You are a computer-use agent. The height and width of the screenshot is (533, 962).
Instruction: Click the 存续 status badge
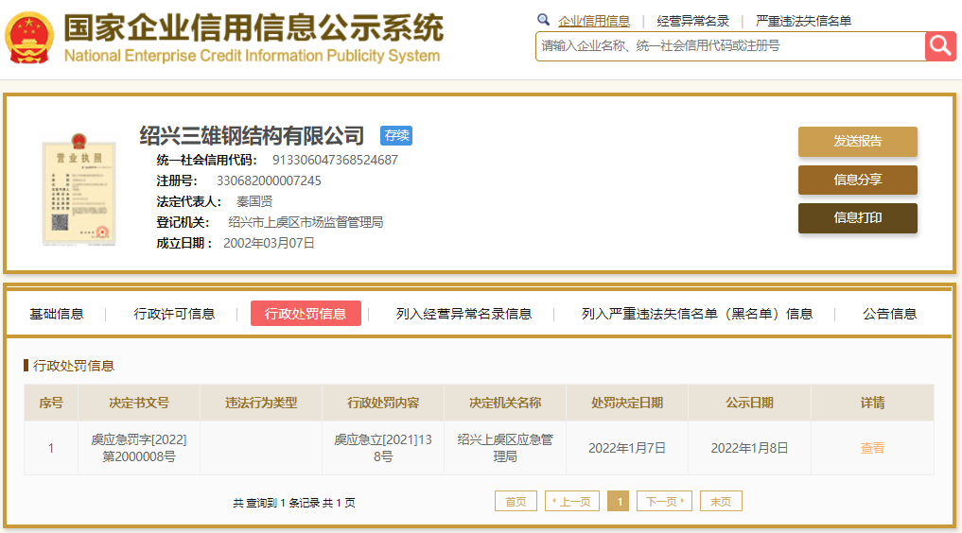pyautogui.click(x=396, y=135)
